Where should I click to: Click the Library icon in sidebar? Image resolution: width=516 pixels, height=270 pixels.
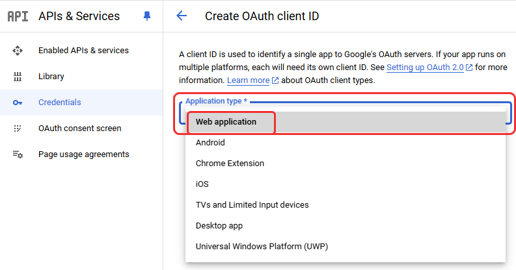pyautogui.click(x=18, y=77)
